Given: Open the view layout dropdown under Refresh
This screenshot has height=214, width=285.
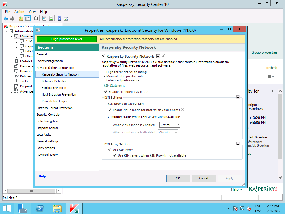Looking at the screenshot, I should [270, 76].
